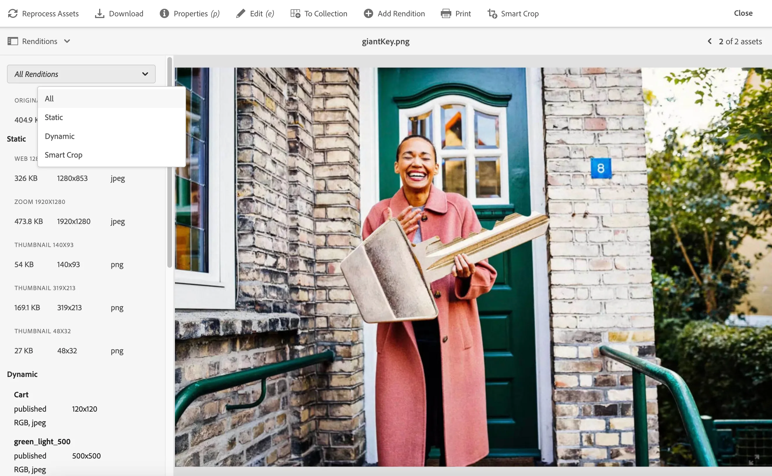
Task: Choose Smart Crop from filter list
Action: [x=111, y=155]
